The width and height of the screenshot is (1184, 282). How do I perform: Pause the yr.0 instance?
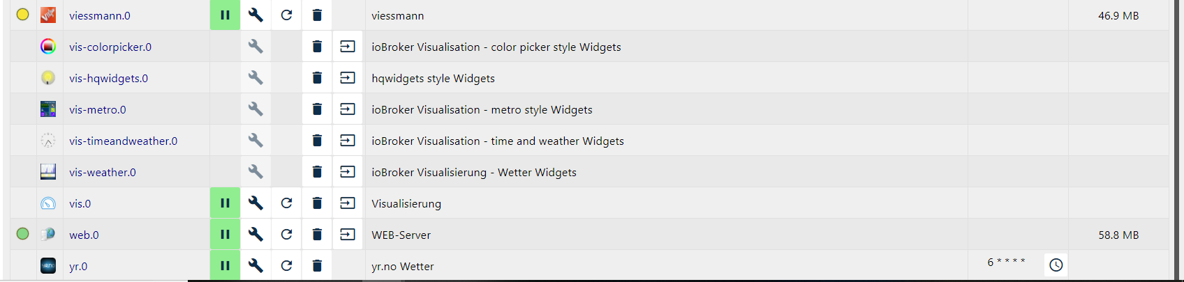pos(225,265)
